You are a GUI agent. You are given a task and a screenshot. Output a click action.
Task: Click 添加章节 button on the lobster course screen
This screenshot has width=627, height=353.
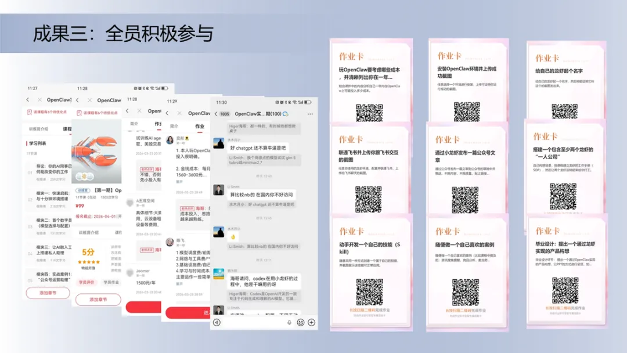pyautogui.click(x=98, y=300)
